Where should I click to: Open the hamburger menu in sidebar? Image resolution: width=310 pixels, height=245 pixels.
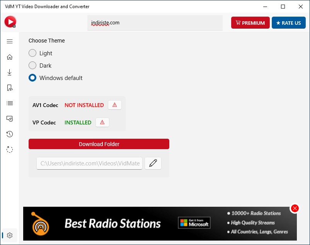(x=10, y=41)
